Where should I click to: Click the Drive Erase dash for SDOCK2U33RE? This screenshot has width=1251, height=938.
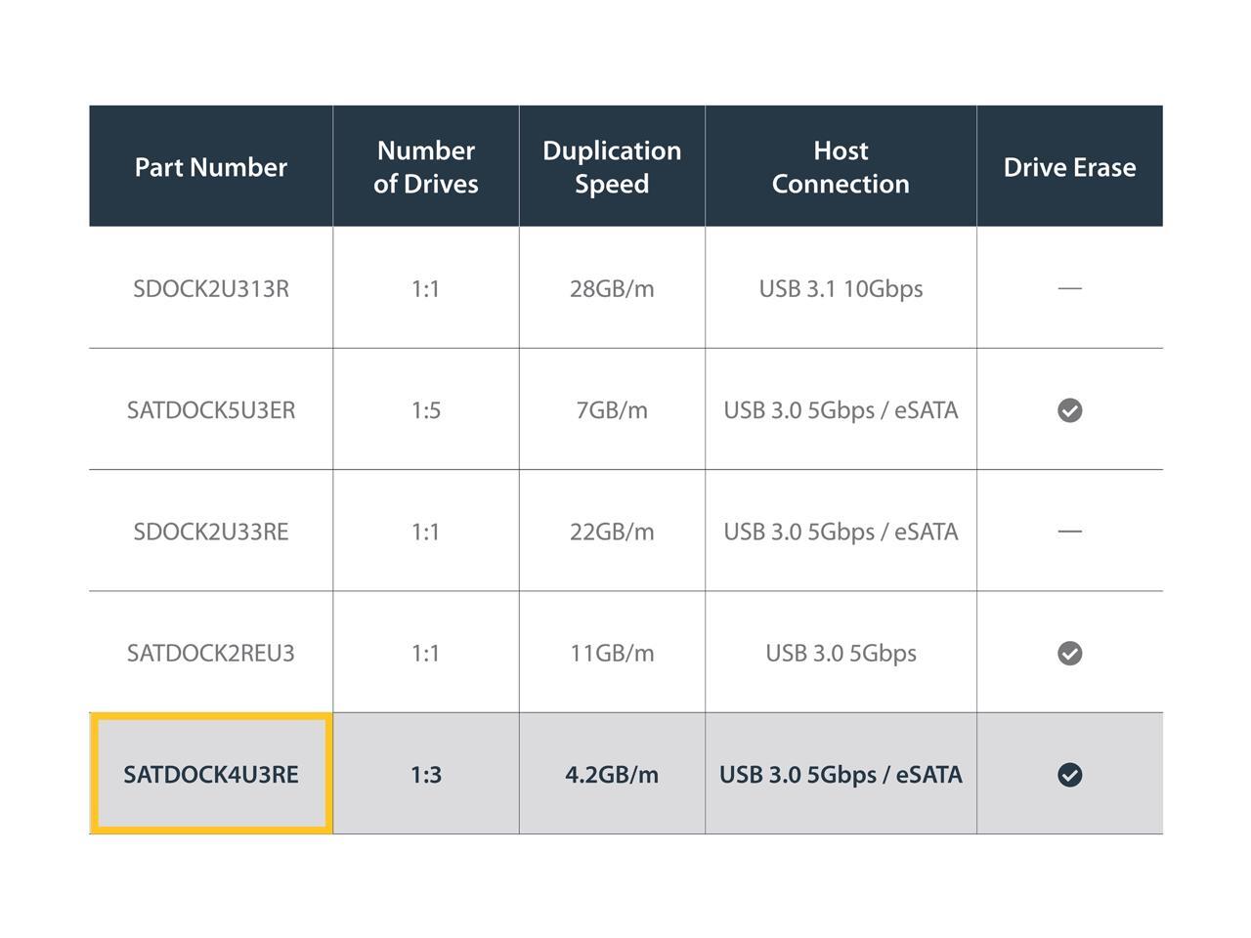(x=1069, y=532)
